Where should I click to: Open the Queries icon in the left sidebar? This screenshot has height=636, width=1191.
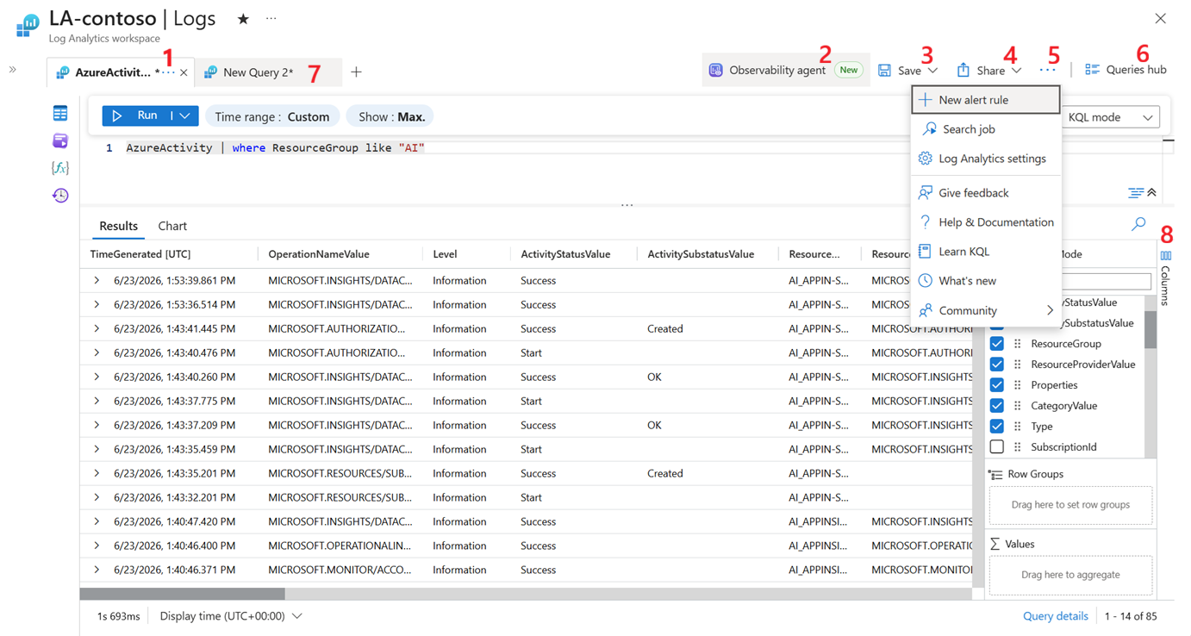click(x=59, y=140)
